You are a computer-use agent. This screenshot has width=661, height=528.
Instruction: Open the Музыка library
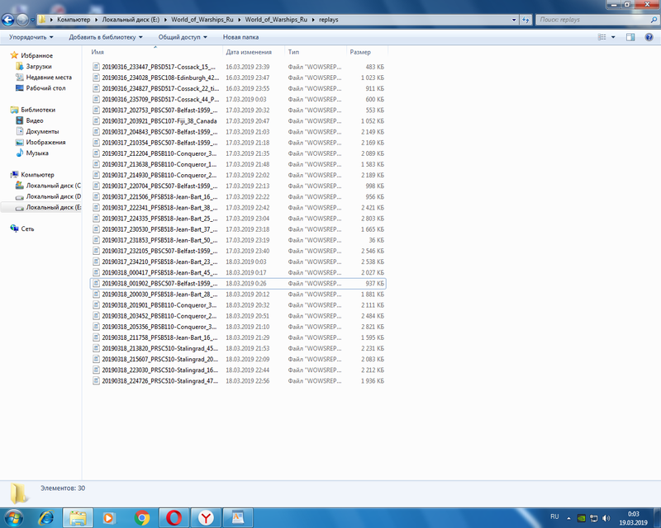(x=32, y=153)
